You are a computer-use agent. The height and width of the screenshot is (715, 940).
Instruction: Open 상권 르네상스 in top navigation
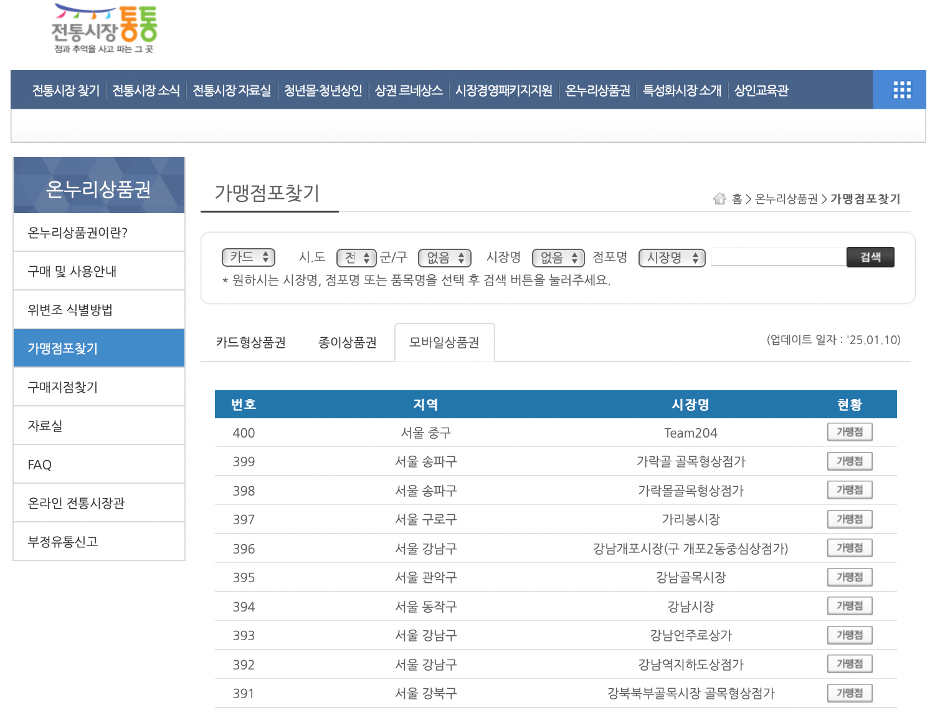tap(409, 90)
